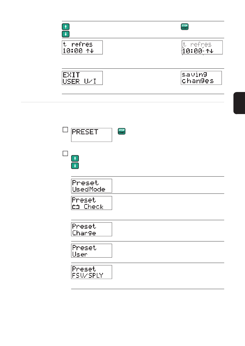
Task: Select the Preset Charge display
Action: pos(91,229)
